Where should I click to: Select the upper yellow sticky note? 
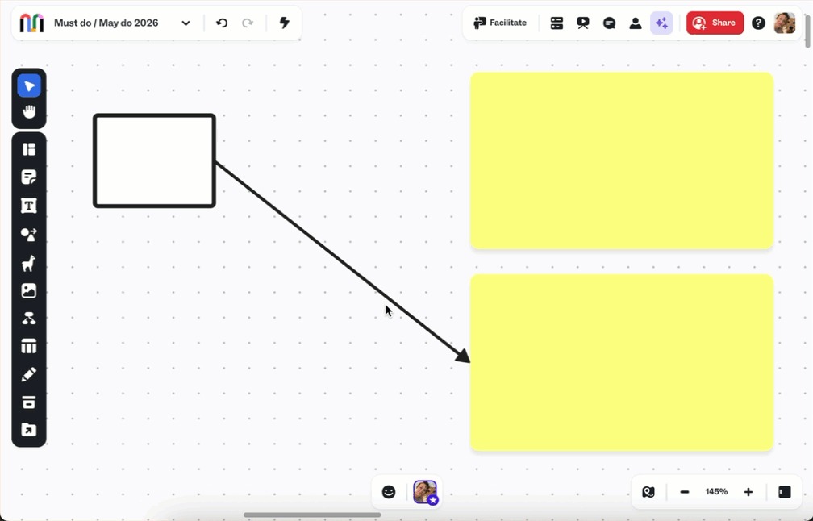click(622, 160)
